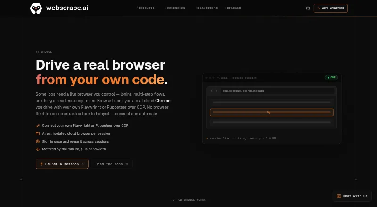Click the Launch a session button

click(62, 164)
